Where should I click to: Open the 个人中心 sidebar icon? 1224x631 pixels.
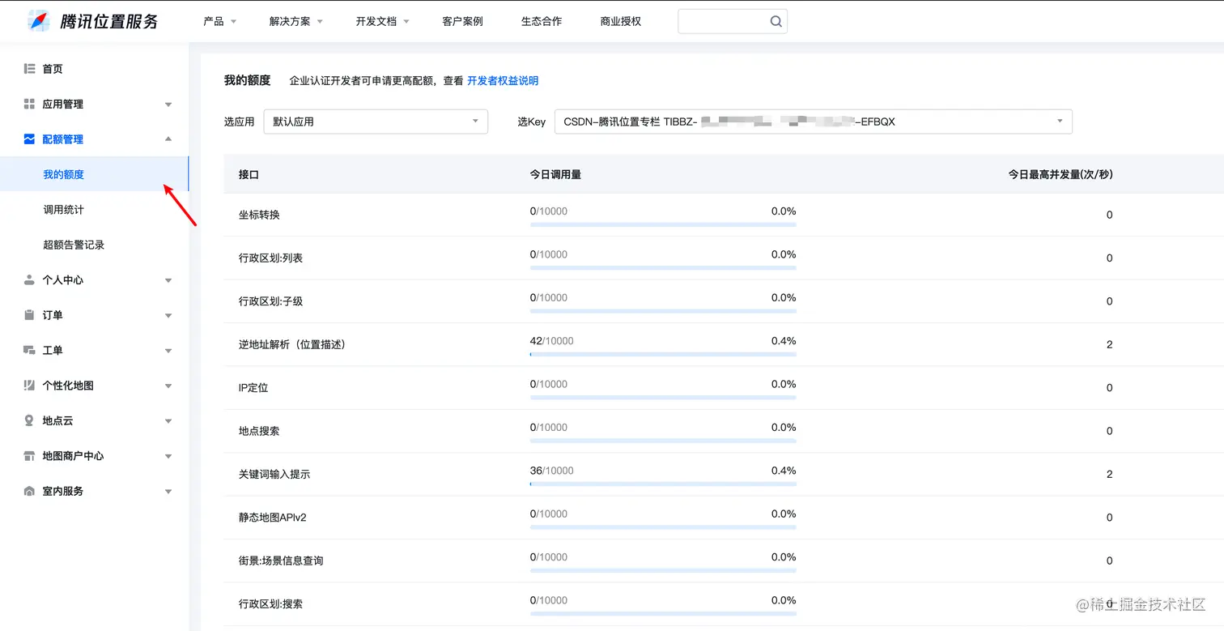point(30,279)
